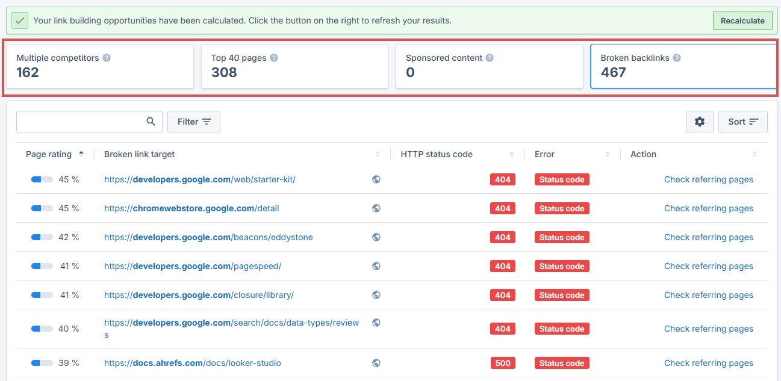Open Check referring pages for beacons/eddystone

coord(708,237)
